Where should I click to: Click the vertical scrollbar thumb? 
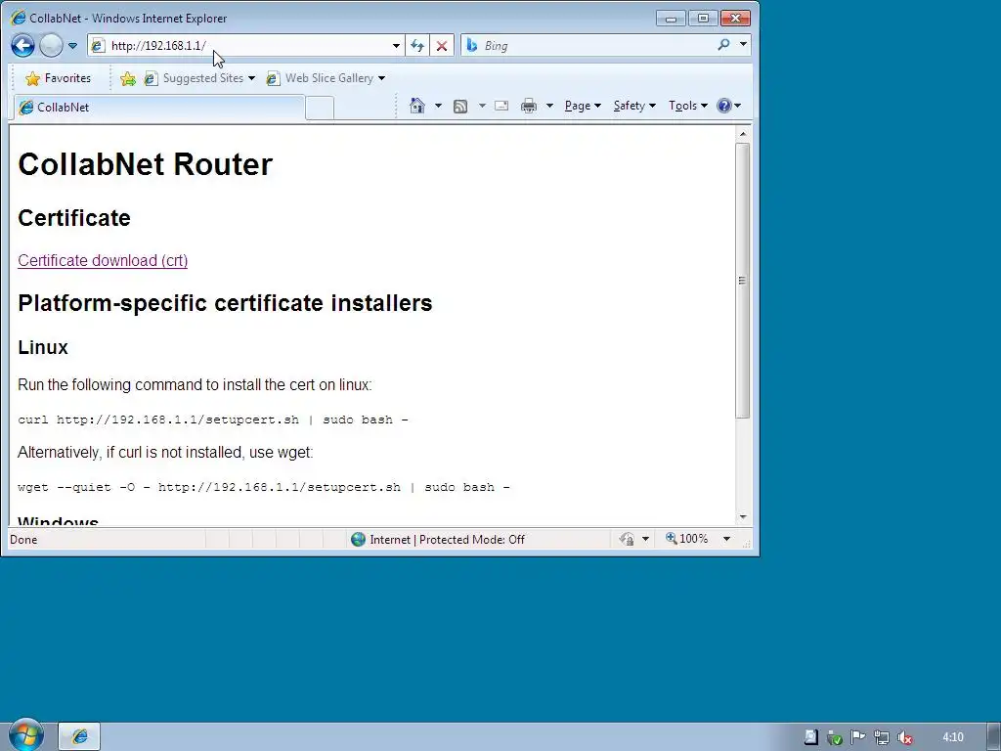tap(743, 281)
